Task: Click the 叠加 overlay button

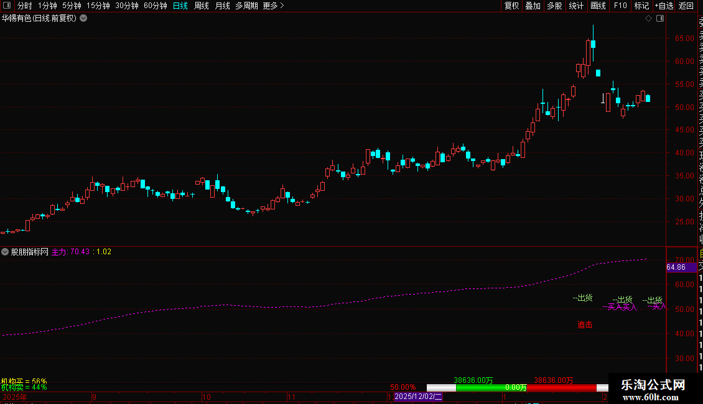Action: point(533,6)
